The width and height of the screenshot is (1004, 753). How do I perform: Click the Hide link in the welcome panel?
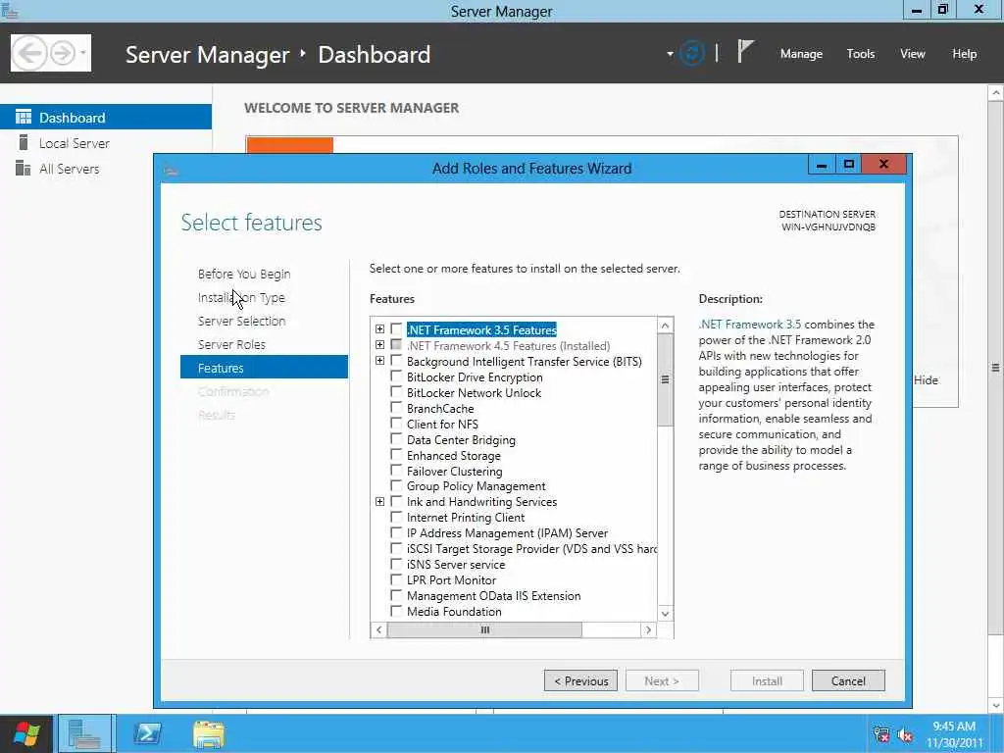click(x=926, y=379)
